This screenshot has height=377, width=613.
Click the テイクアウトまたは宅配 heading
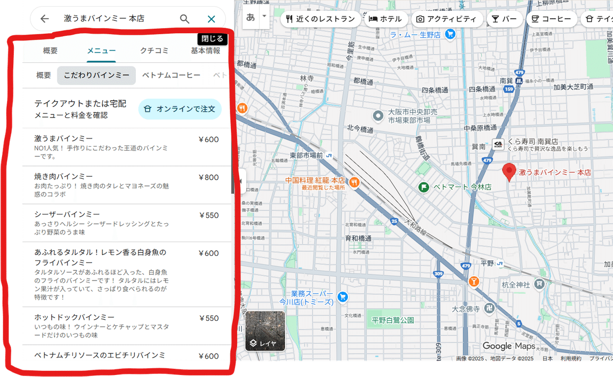click(80, 103)
